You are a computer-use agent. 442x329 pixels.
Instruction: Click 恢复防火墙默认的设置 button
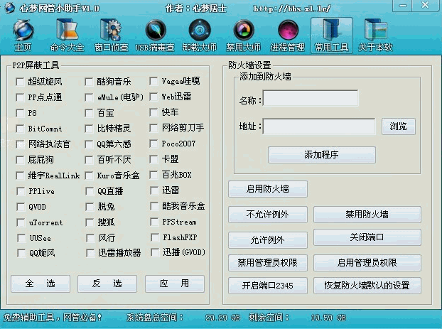point(367,286)
